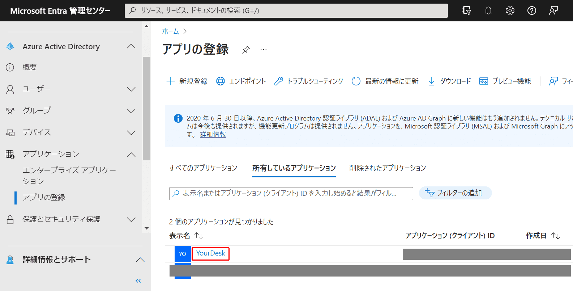
Task: Sort by 表示名 column arrows
Action: tap(199, 236)
